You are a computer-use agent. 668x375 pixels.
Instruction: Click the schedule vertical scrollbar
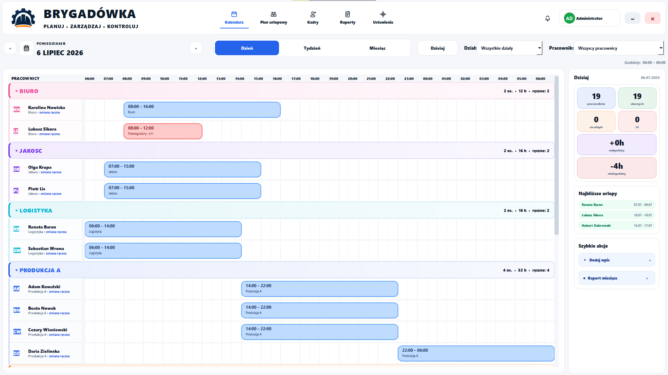pyautogui.click(x=557, y=155)
